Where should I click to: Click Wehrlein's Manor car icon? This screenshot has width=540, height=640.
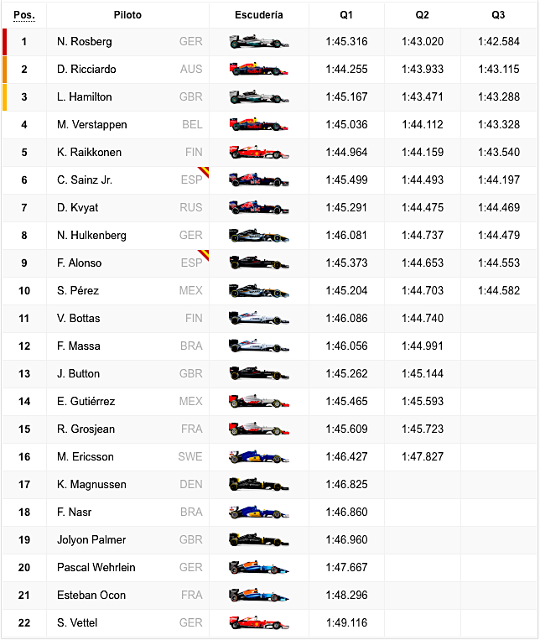point(259,567)
